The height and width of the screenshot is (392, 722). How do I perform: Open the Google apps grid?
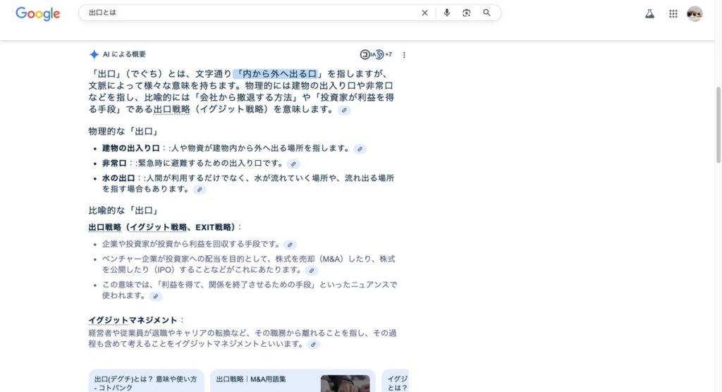pyautogui.click(x=673, y=13)
